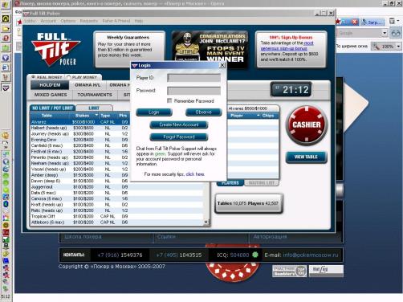Select the LIMIT tab
This screenshot has height=302, width=403.
94,108
